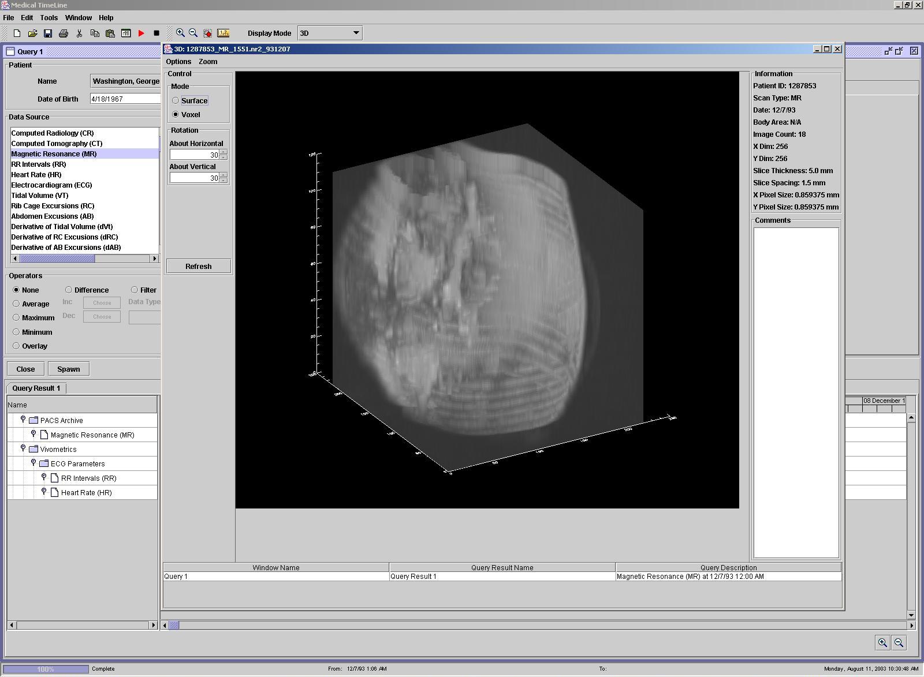Image resolution: width=924 pixels, height=677 pixels.
Task: Collapse the ECG Parameters tree node
Action: click(33, 463)
